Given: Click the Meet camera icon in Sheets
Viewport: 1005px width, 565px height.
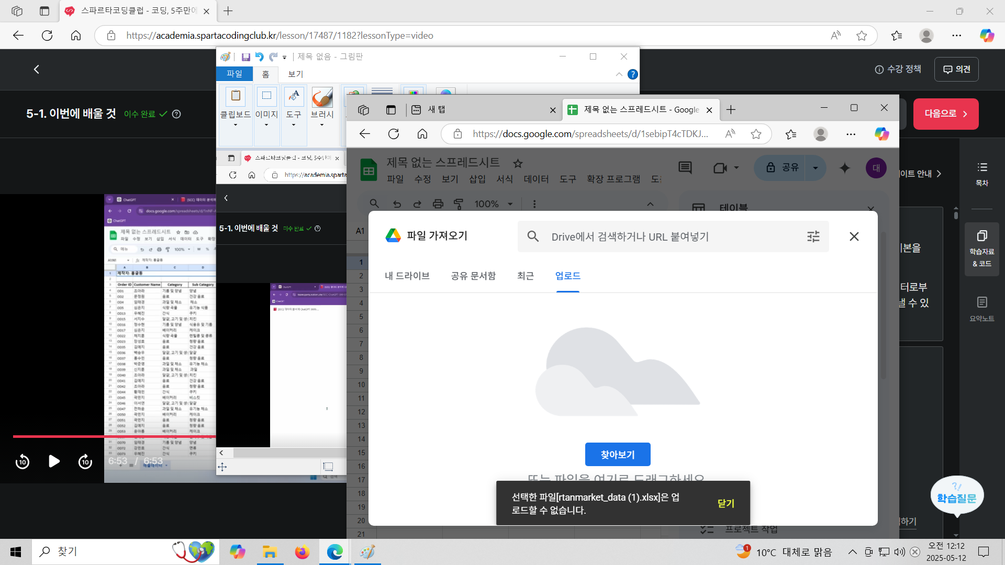Looking at the screenshot, I should tap(720, 168).
